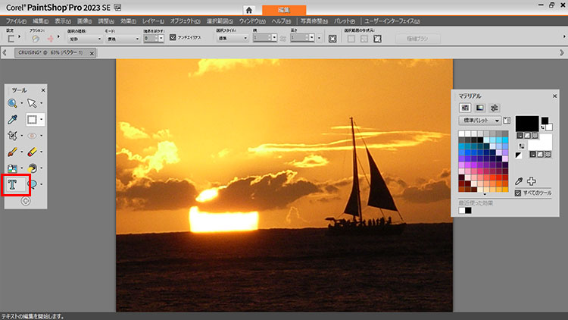Choose the Dropper eyedropper tool in the tool palette
The width and height of the screenshot is (568, 320).
point(13,119)
